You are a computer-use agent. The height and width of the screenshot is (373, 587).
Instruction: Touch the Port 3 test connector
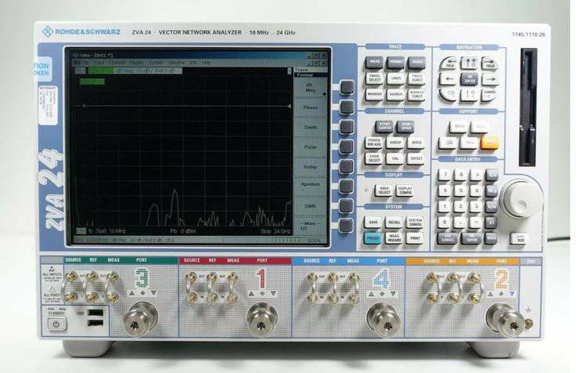(140, 319)
